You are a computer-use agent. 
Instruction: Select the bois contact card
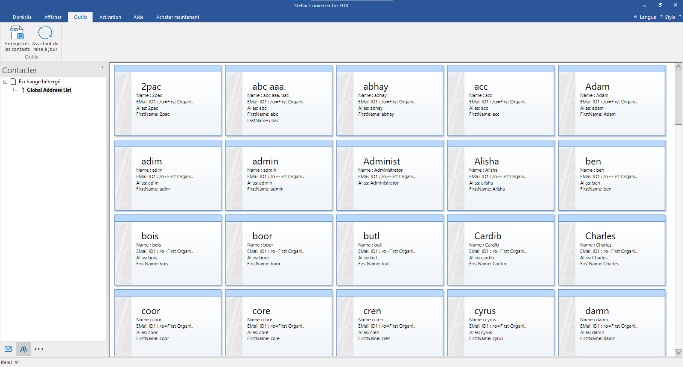point(168,250)
